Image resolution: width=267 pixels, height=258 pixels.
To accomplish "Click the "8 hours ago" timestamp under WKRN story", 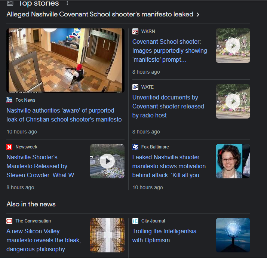I will [146, 72].
